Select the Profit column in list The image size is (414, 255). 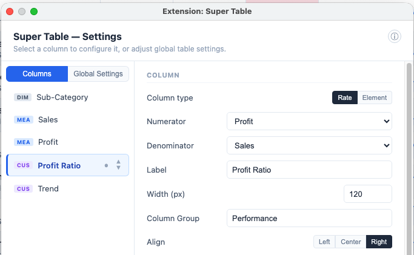[x=68, y=142]
